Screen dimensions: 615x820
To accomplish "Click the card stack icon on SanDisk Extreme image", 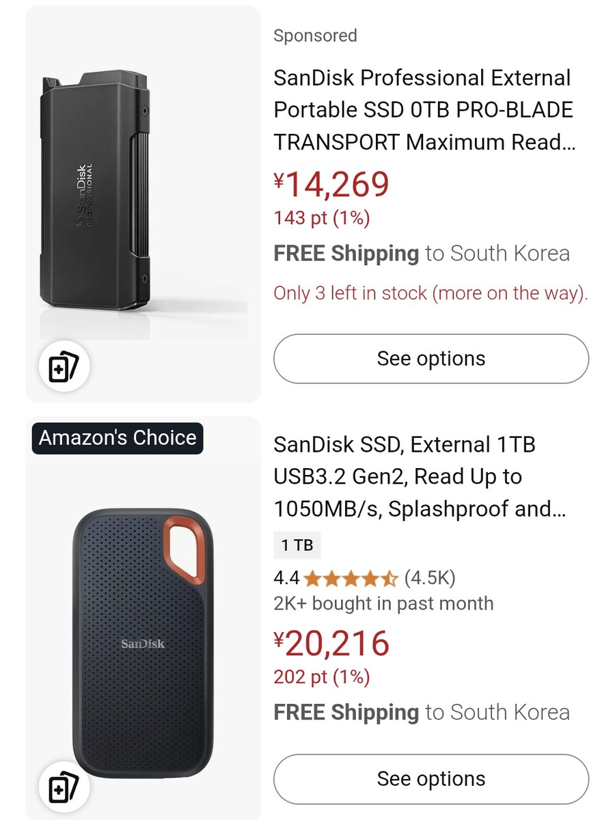I will 63,786.
